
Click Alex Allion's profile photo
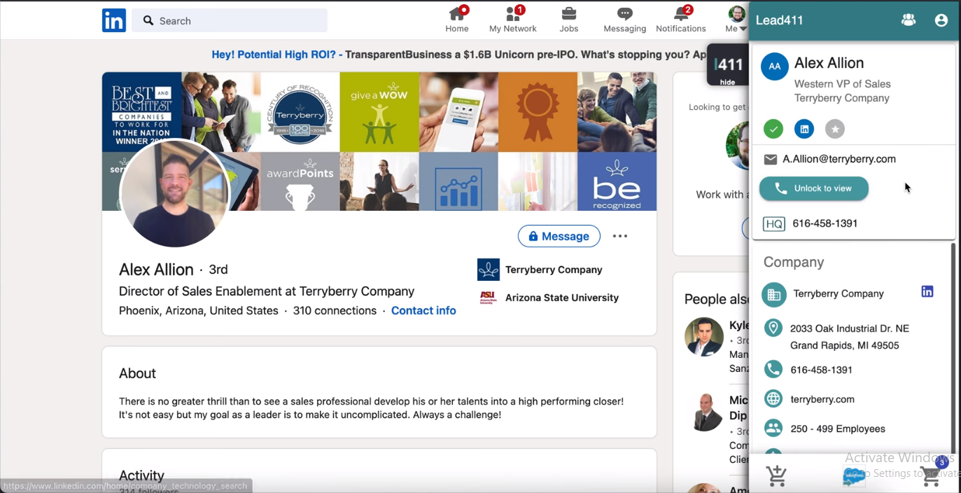tap(174, 193)
